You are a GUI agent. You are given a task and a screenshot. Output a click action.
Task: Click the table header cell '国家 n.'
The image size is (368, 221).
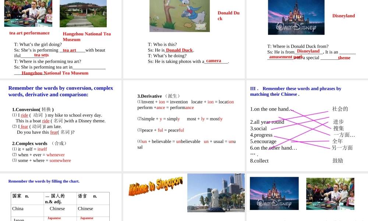tap(28, 199)
